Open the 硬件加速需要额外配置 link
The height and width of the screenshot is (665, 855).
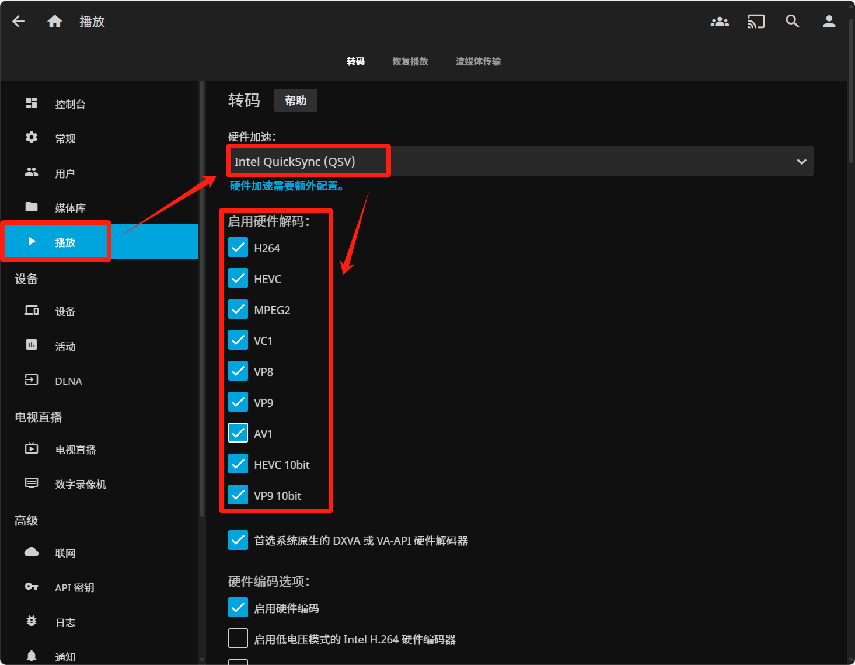pos(287,186)
